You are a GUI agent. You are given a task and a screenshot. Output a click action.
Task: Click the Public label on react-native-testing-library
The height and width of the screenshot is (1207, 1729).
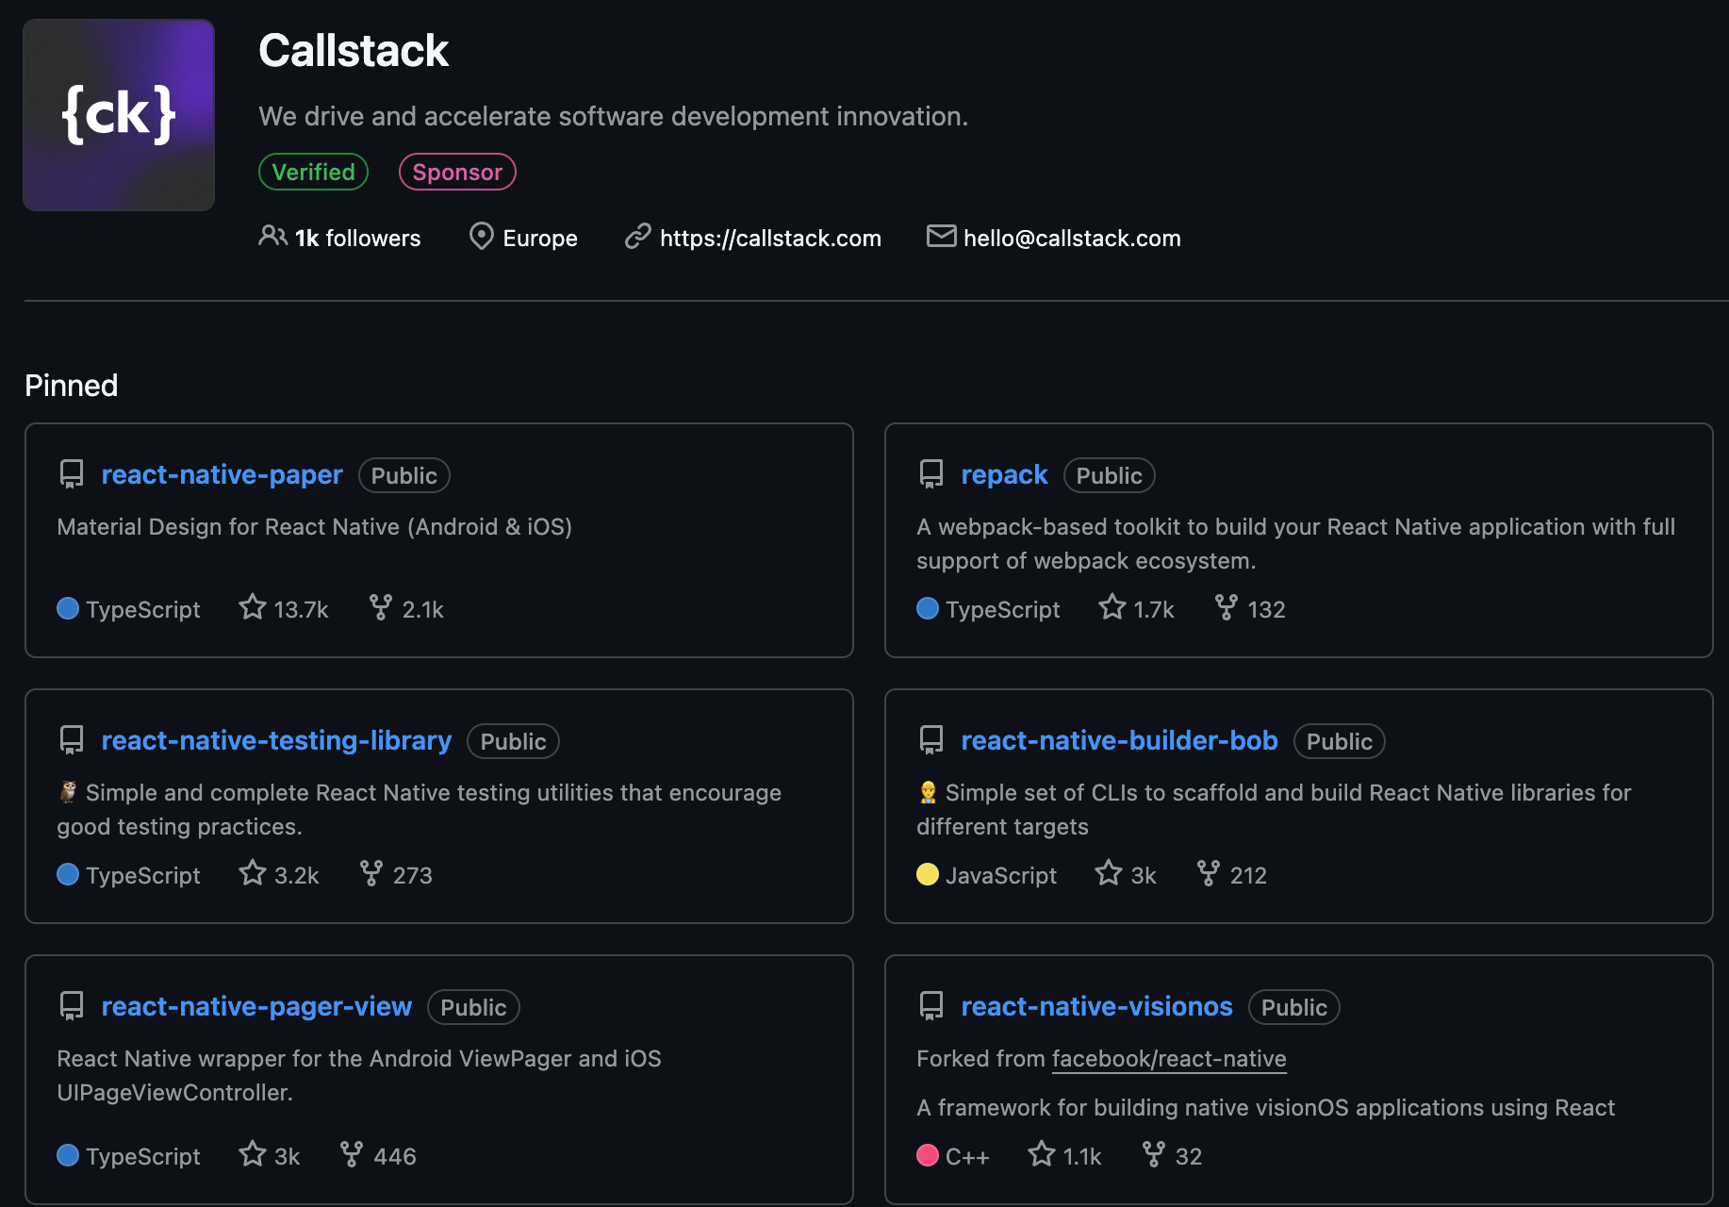[513, 741]
